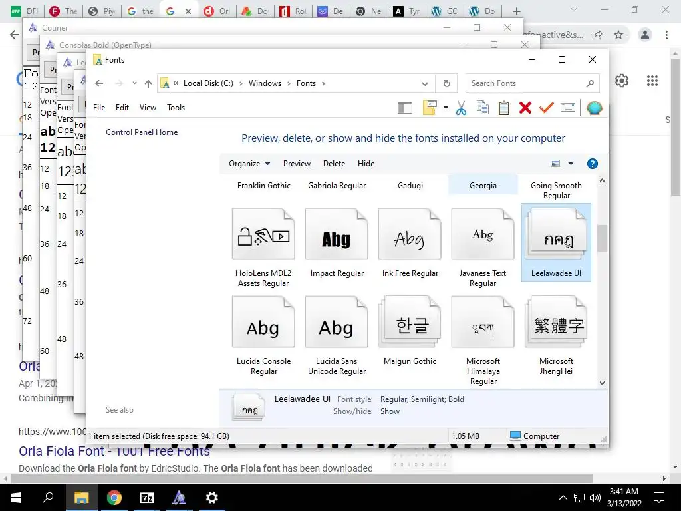The height and width of the screenshot is (511, 681).
Task: Click the taskbar Search magnifier
Action: pos(48,497)
